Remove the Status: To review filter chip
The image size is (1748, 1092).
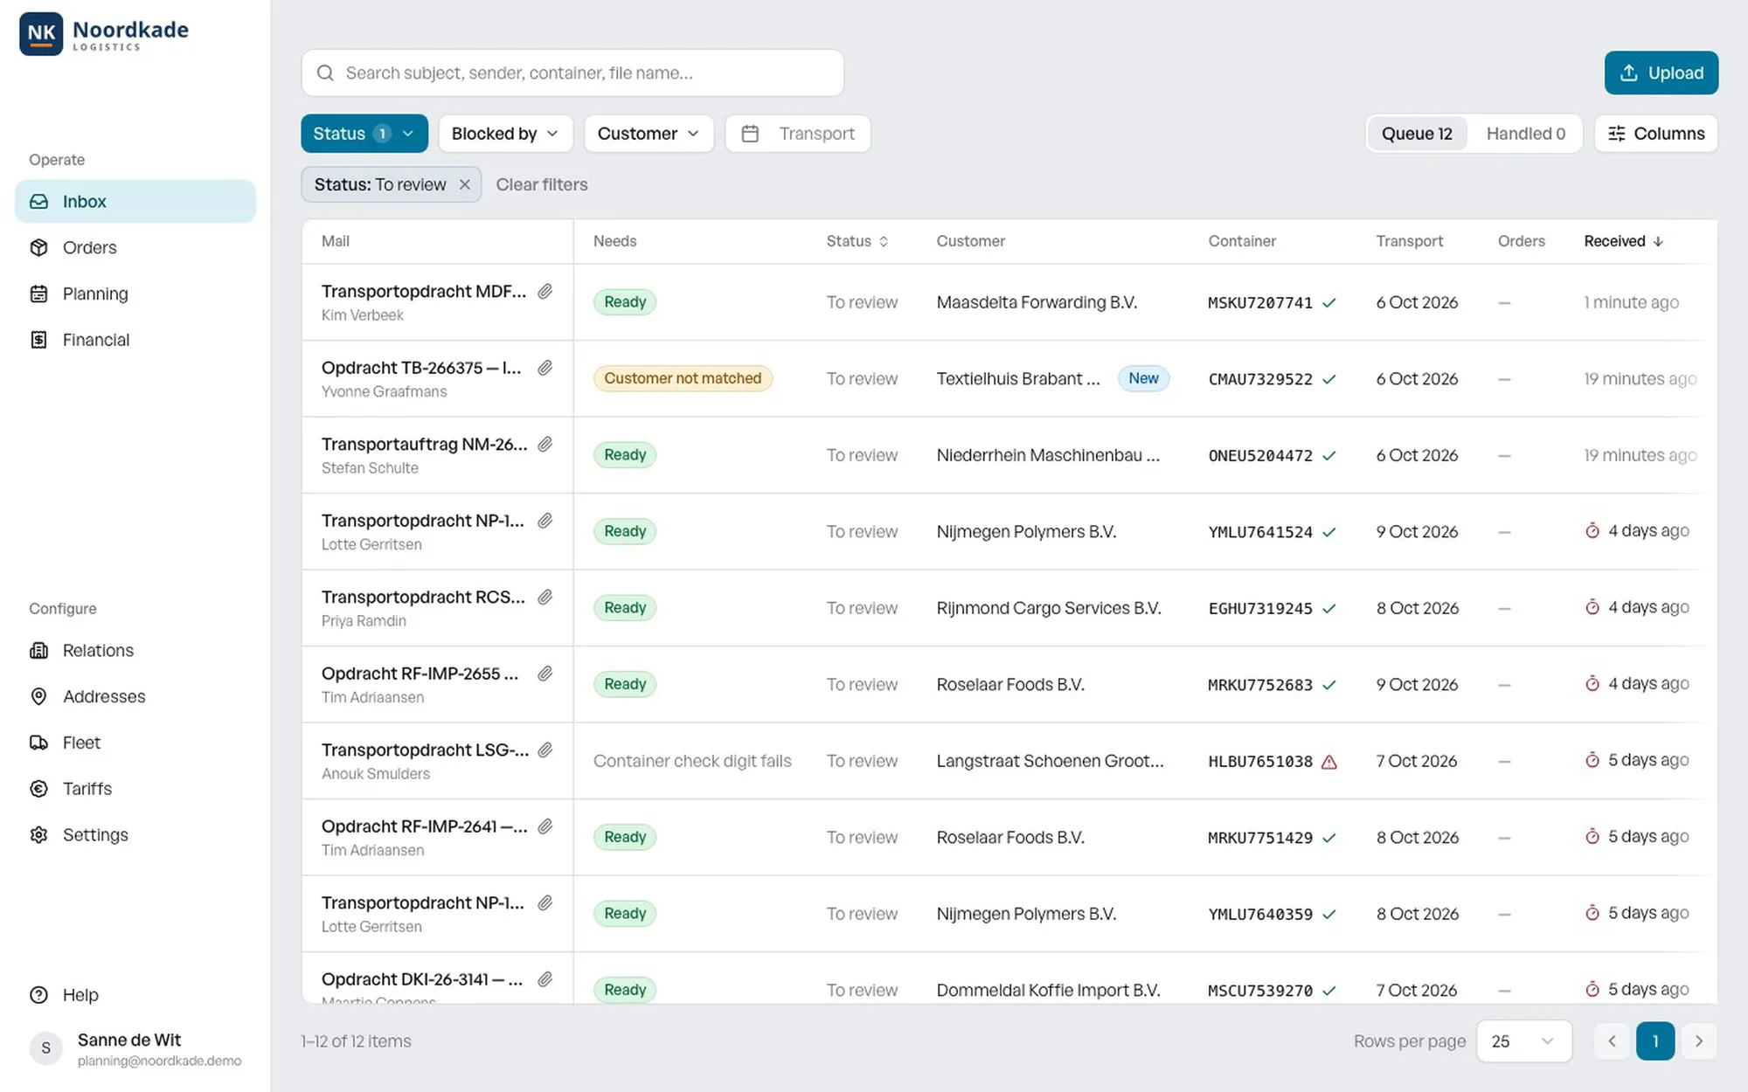[x=465, y=185]
